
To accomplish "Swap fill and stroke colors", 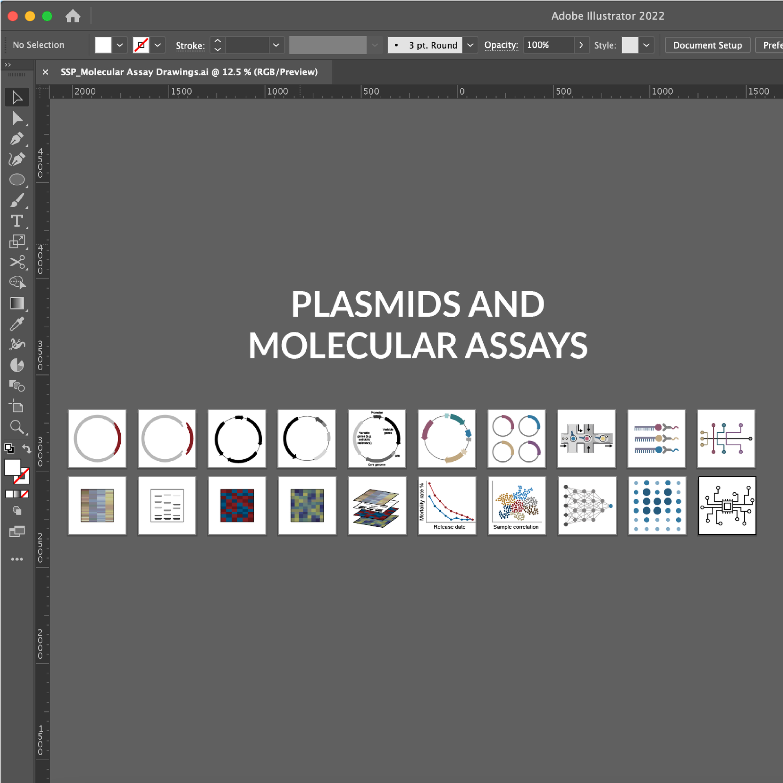I will click(x=27, y=449).
